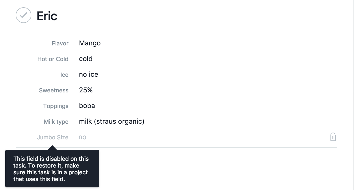Mark the Eric task complete
354x190 pixels.
click(x=24, y=15)
